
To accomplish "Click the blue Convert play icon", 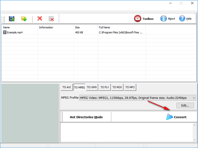I will coord(170,117).
